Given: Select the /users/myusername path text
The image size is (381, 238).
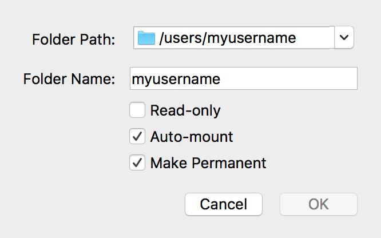Looking at the screenshot, I should 228,38.
